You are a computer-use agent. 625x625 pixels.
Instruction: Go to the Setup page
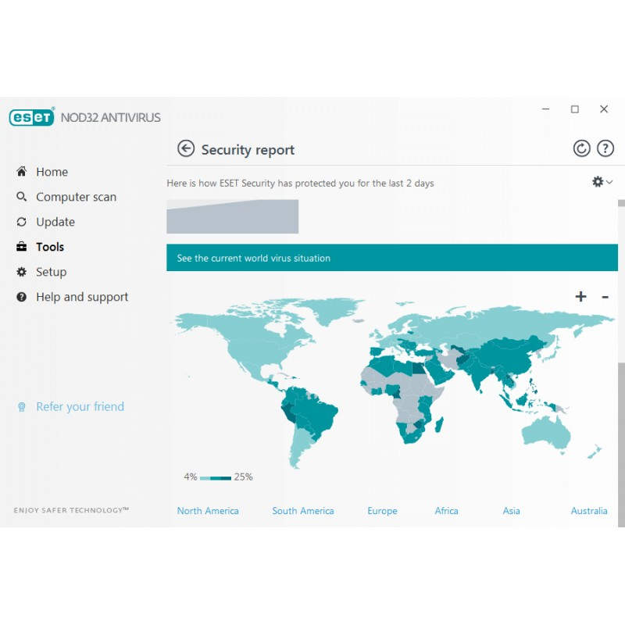[x=51, y=272]
